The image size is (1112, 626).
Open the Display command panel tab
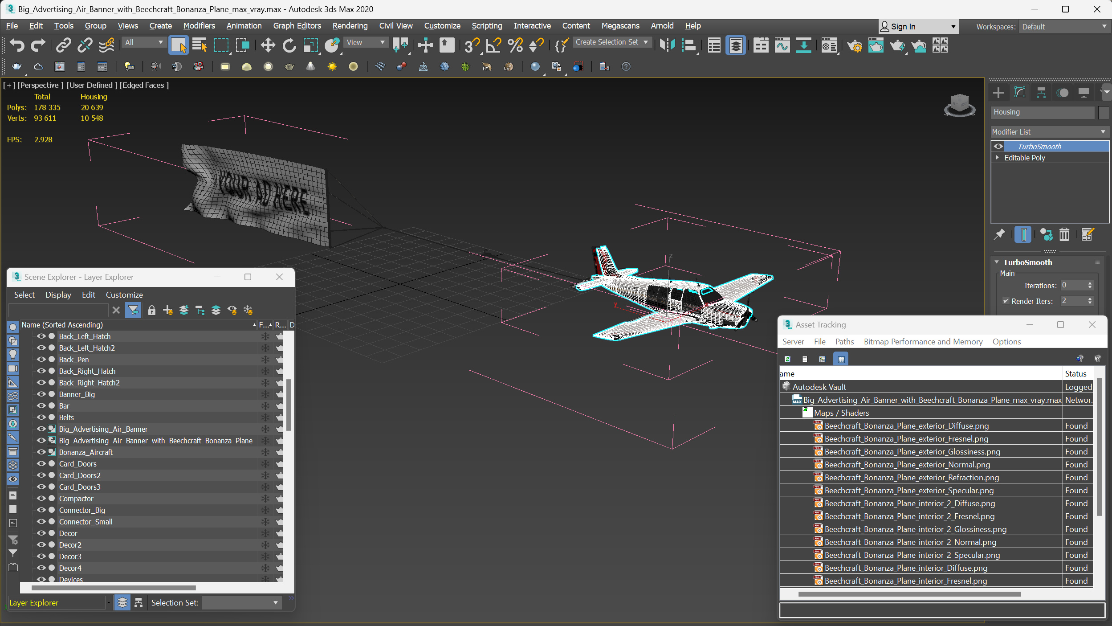tap(1084, 93)
